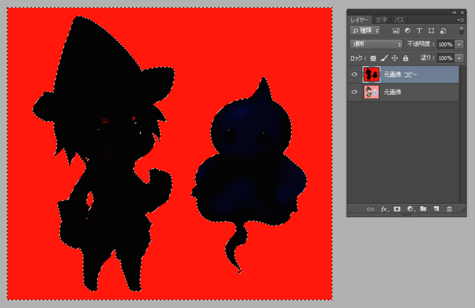Click the 塗り label

pos(427,58)
